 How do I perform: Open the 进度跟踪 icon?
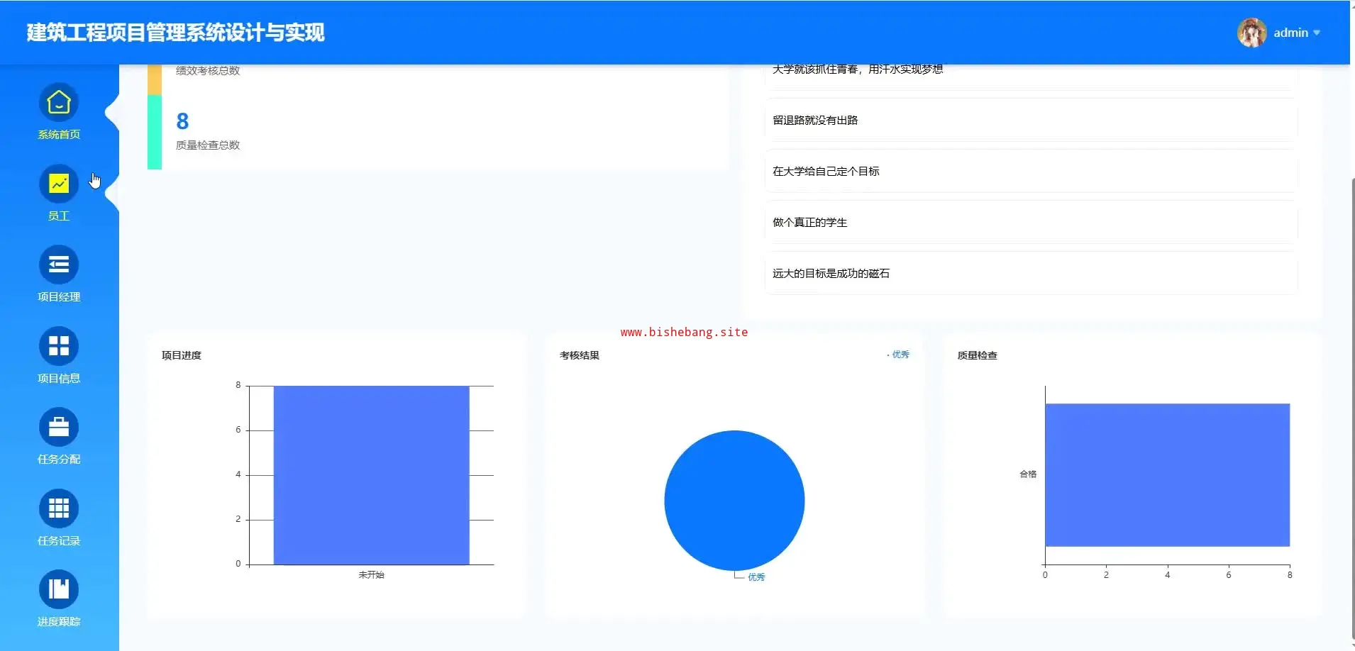pyautogui.click(x=59, y=589)
